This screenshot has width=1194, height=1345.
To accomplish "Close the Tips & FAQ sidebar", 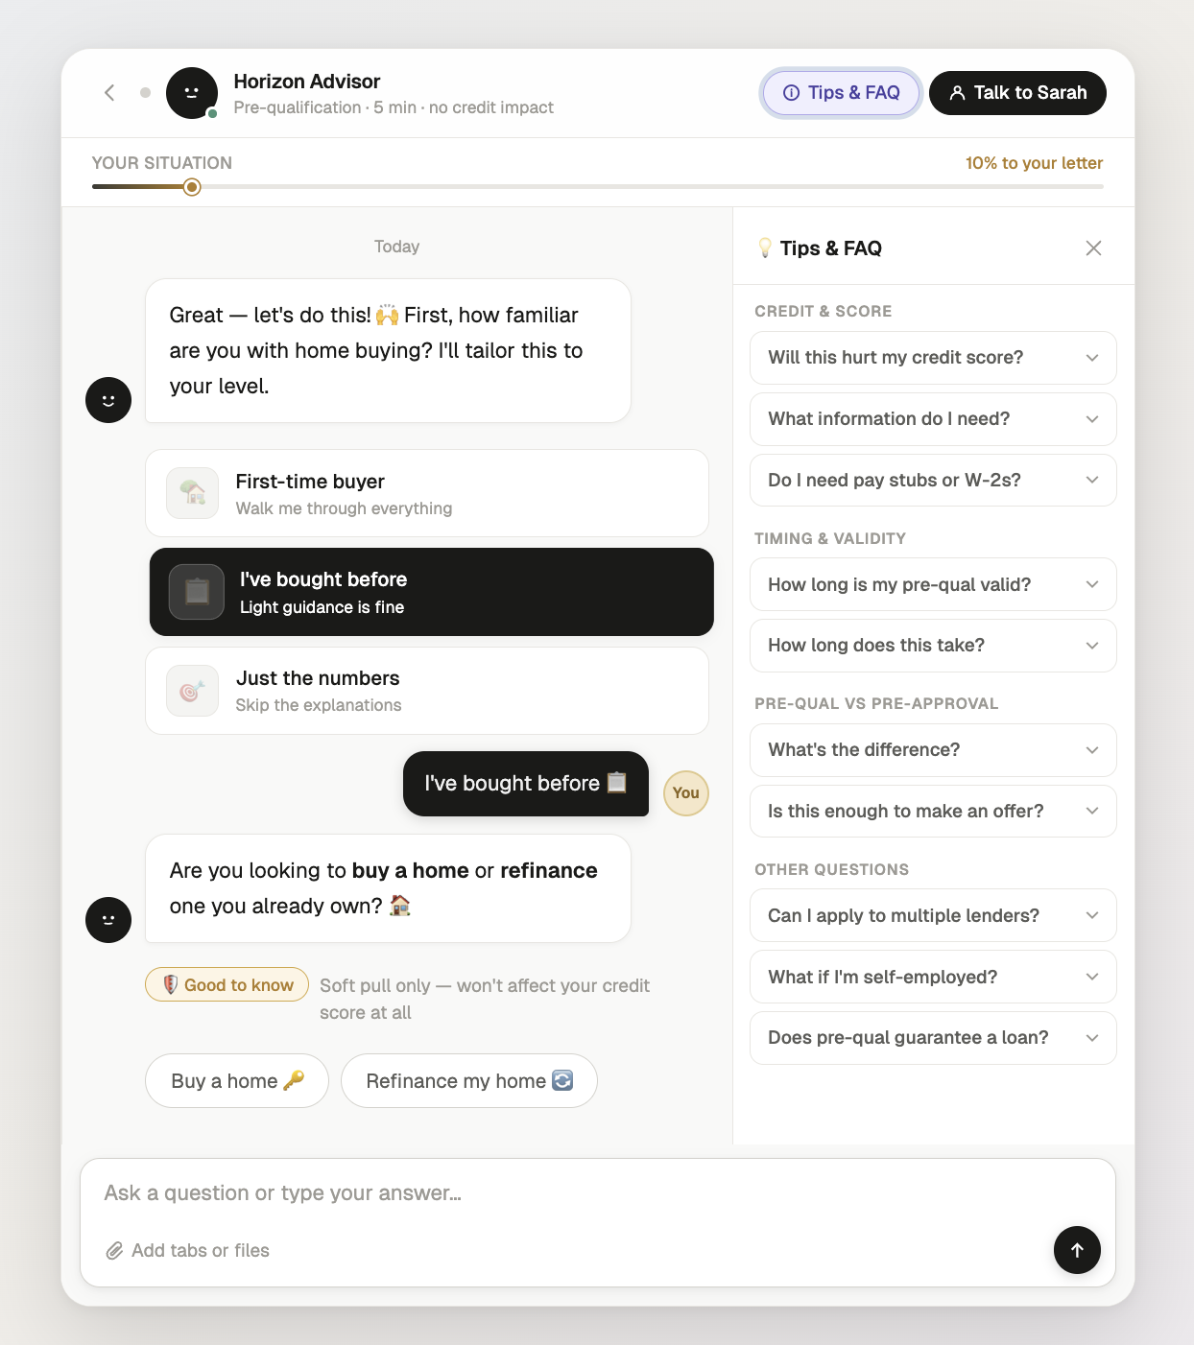I will (1093, 248).
